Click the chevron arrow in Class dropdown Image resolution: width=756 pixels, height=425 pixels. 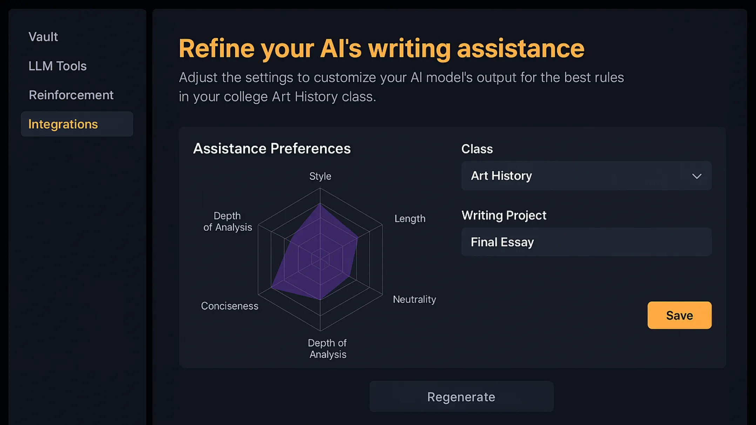click(697, 176)
